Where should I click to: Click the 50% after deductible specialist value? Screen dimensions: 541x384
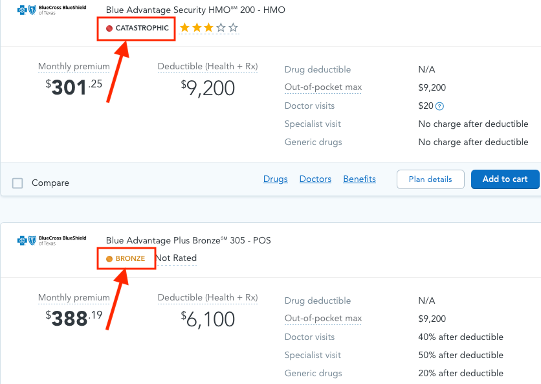click(461, 355)
